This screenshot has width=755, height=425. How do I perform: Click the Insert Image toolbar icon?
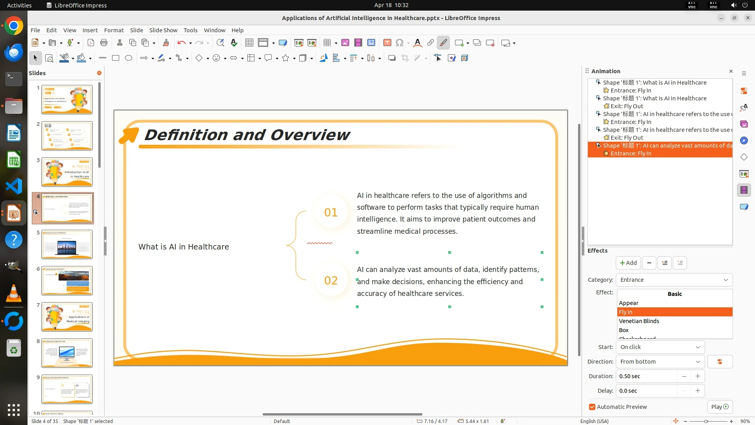[345, 43]
